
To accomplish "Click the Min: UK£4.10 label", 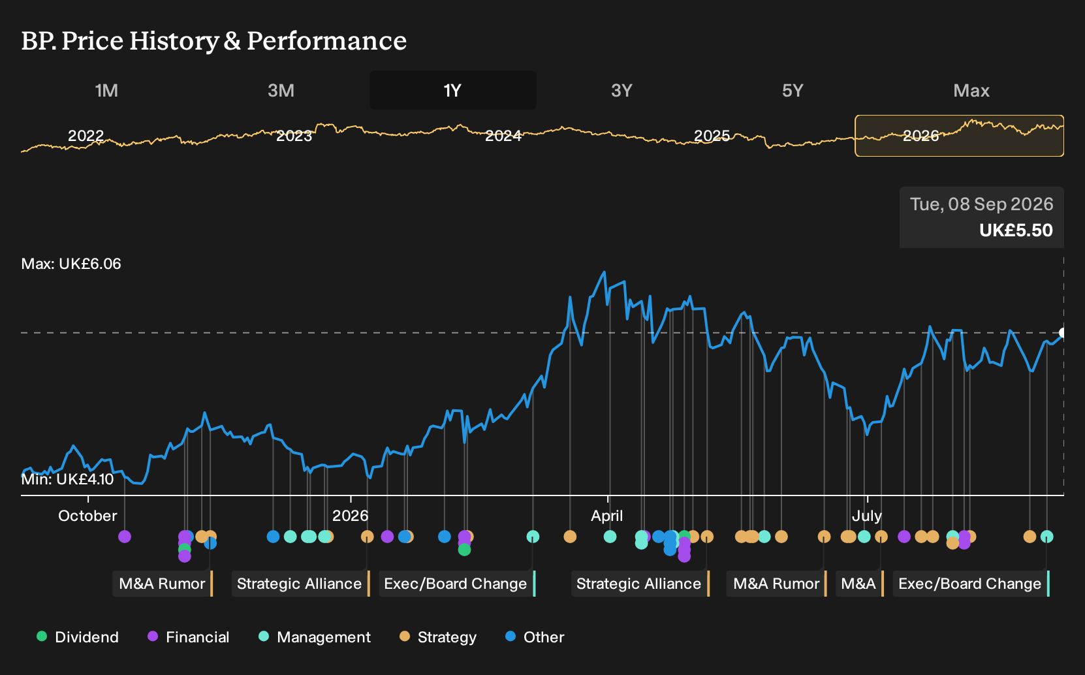I will click(67, 479).
